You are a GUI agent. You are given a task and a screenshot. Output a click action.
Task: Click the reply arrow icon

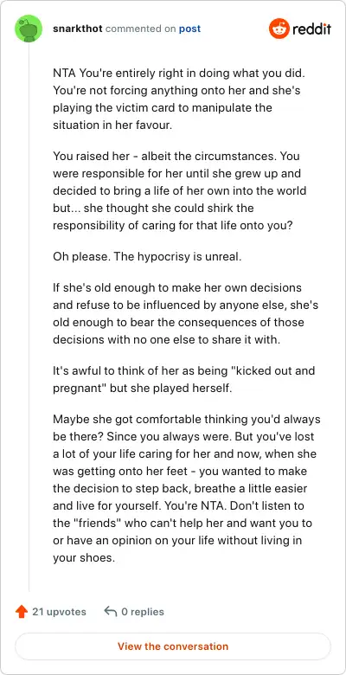coord(111,612)
